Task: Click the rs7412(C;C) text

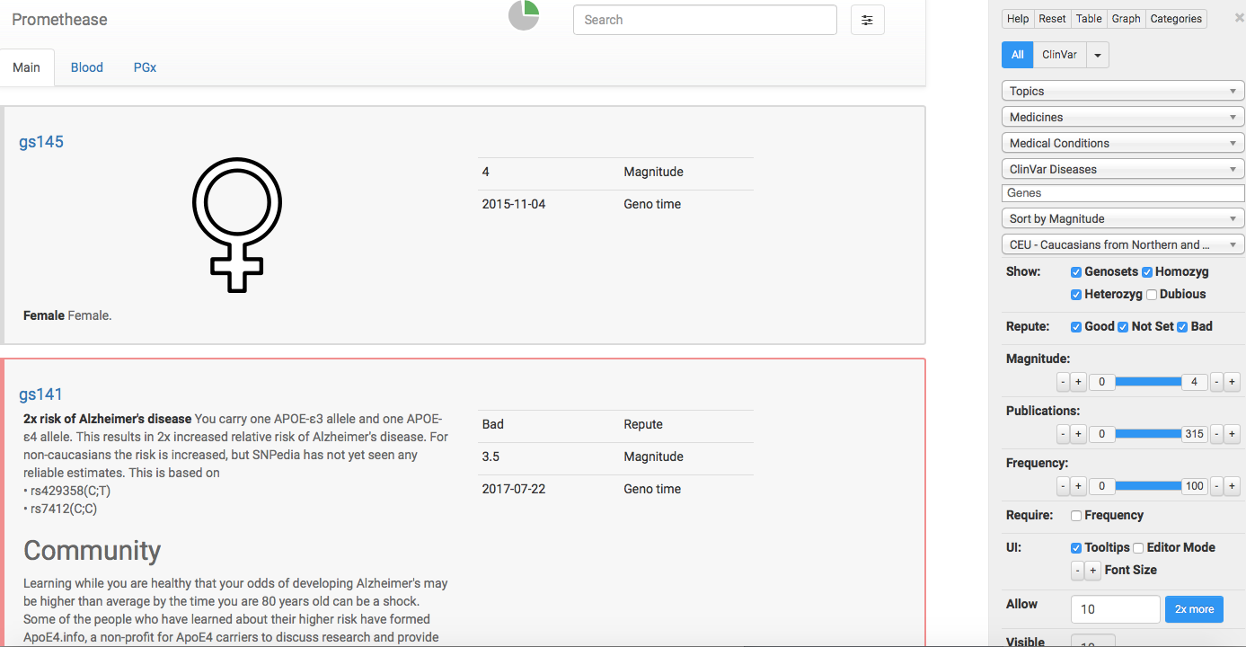Action: coord(64,509)
